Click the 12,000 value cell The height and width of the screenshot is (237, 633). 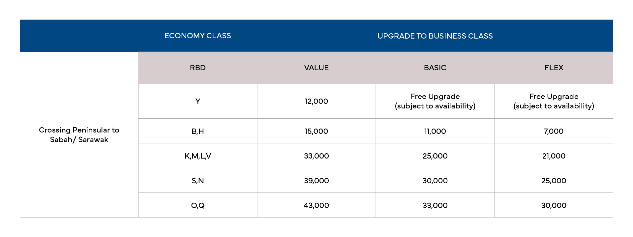(x=316, y=101)
